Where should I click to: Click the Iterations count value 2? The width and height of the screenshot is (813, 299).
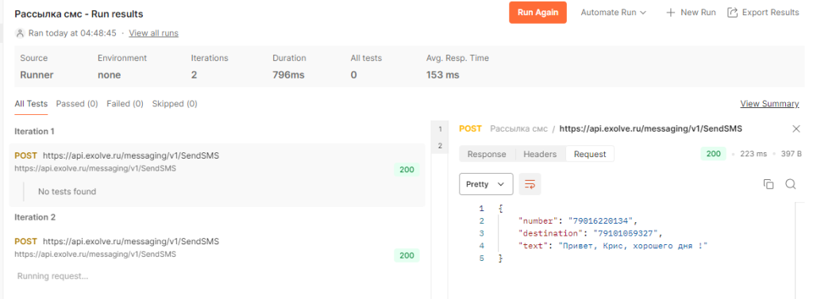[x=194, y=75]
